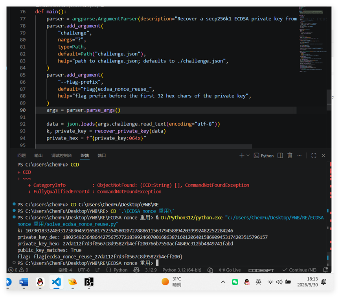Place cursor on line 90 parse_args call
The width and height of the screenshot is (340, 297).
(x=103, y=110)
